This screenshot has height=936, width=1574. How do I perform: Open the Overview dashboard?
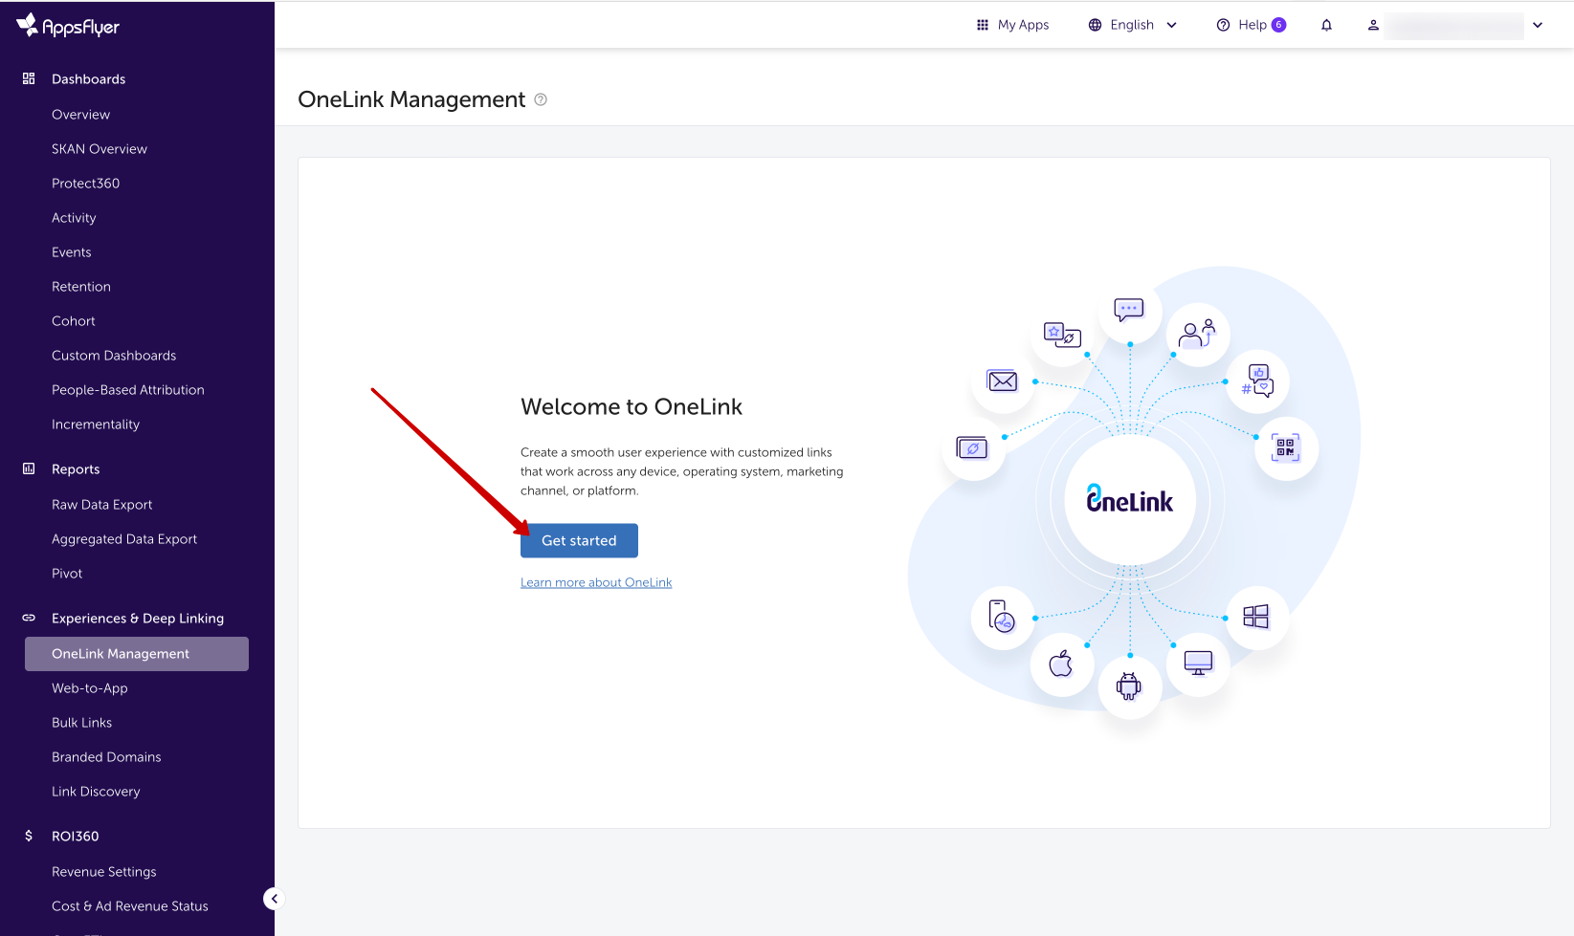coord(80,114)
